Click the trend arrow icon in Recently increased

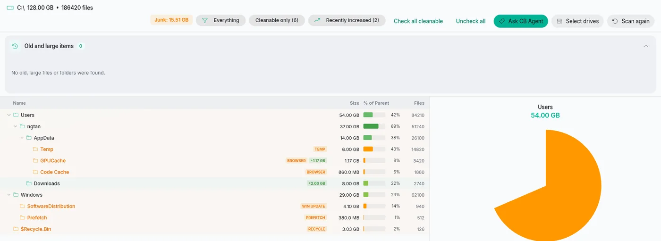(317, 21)
